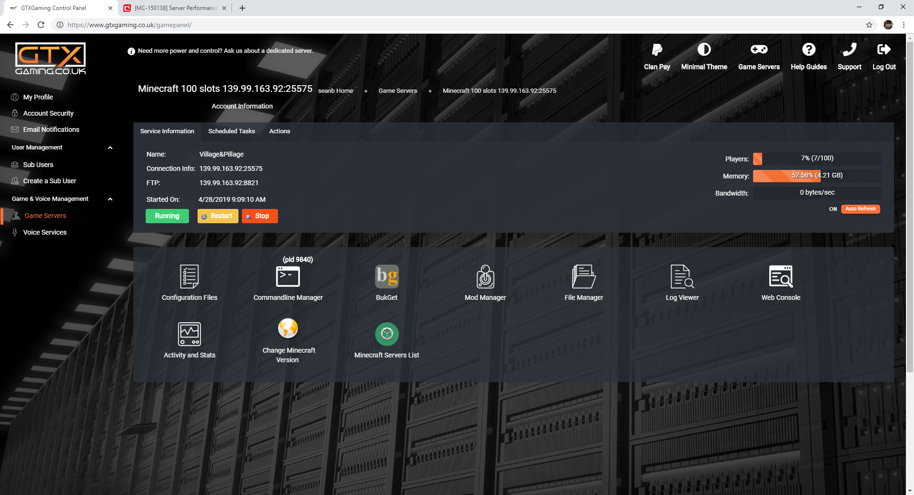Screen dimensions: 914x495
Task: Click the FTP address 139.99.163.92:8821
Action: tap(229, 183)
